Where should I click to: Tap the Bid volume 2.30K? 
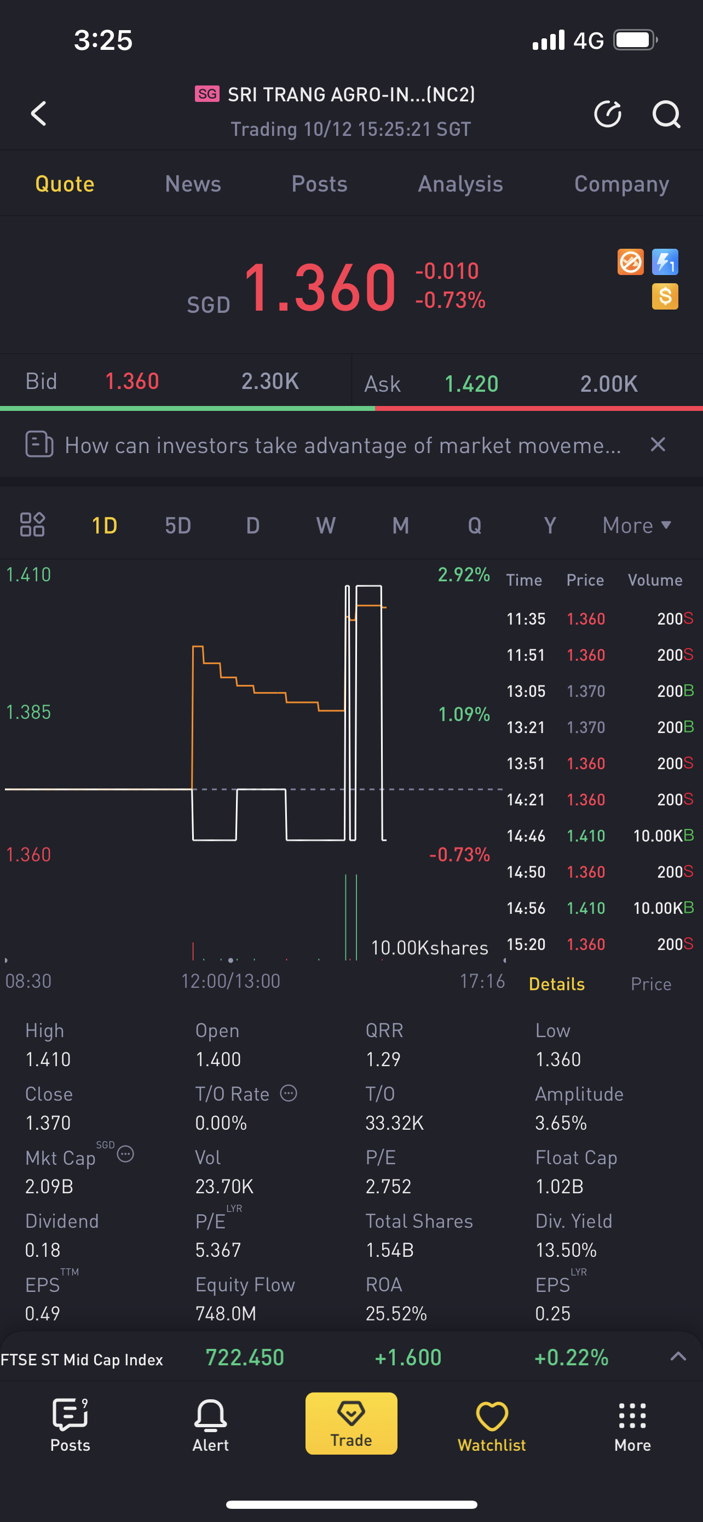[270, 381]
